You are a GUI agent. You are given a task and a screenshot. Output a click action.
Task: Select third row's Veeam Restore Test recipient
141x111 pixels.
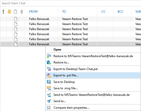75,29
